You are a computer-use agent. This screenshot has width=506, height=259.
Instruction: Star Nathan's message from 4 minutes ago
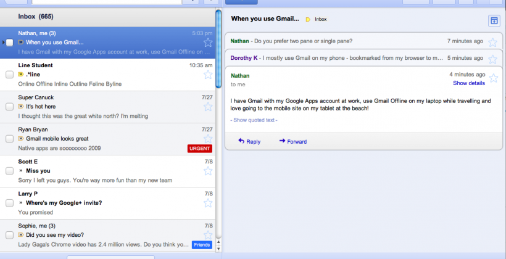[x=494, y=78]
